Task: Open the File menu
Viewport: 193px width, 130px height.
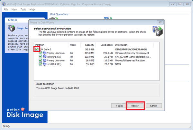Action: pyautogui.click(x=6, y=9)
